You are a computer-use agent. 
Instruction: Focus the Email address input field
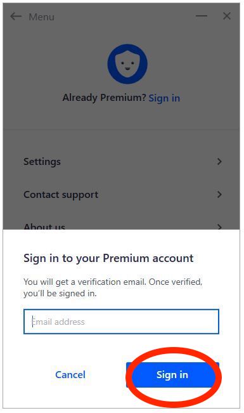click(121, 322)
